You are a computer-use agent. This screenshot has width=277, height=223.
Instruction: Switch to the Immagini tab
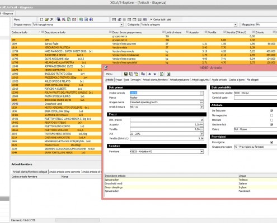point(136,80)
